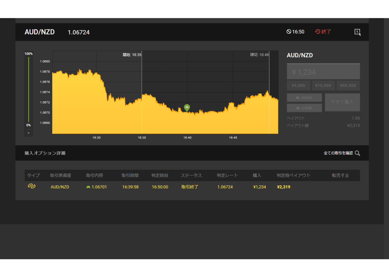Click the one-click trade icon
Image resolution: width=389 pixels, height=277 pixels.
click(358, 32)
